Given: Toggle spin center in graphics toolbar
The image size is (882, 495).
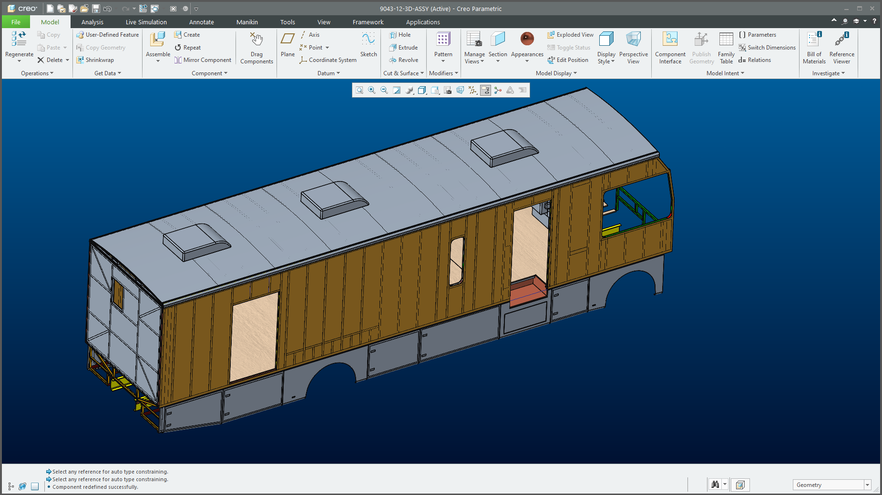Looking at the screenshot, I should point(498,90).
